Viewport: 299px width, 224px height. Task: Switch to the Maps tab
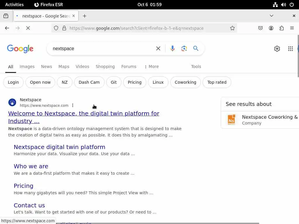point(64,66)
